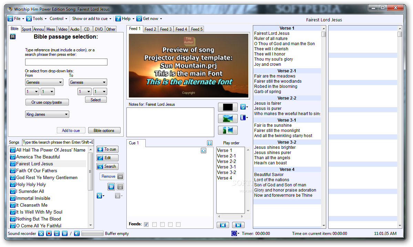
Task: Click the Search songs button
Action: (x=107, y=166)
